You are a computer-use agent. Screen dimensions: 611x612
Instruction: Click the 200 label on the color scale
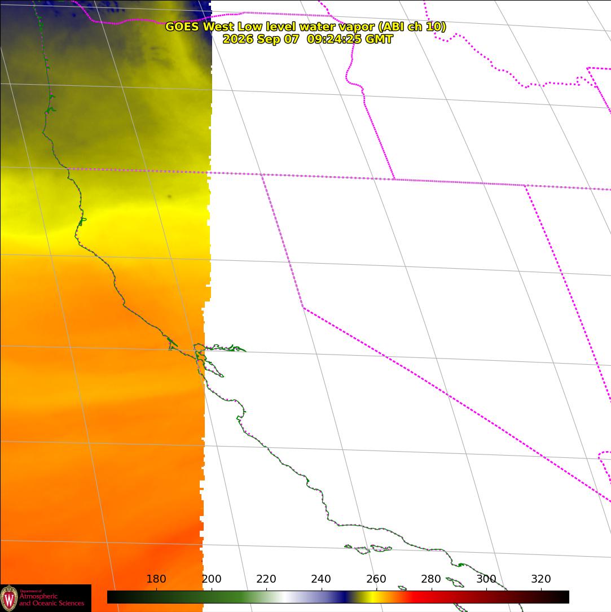pos(212,579)
